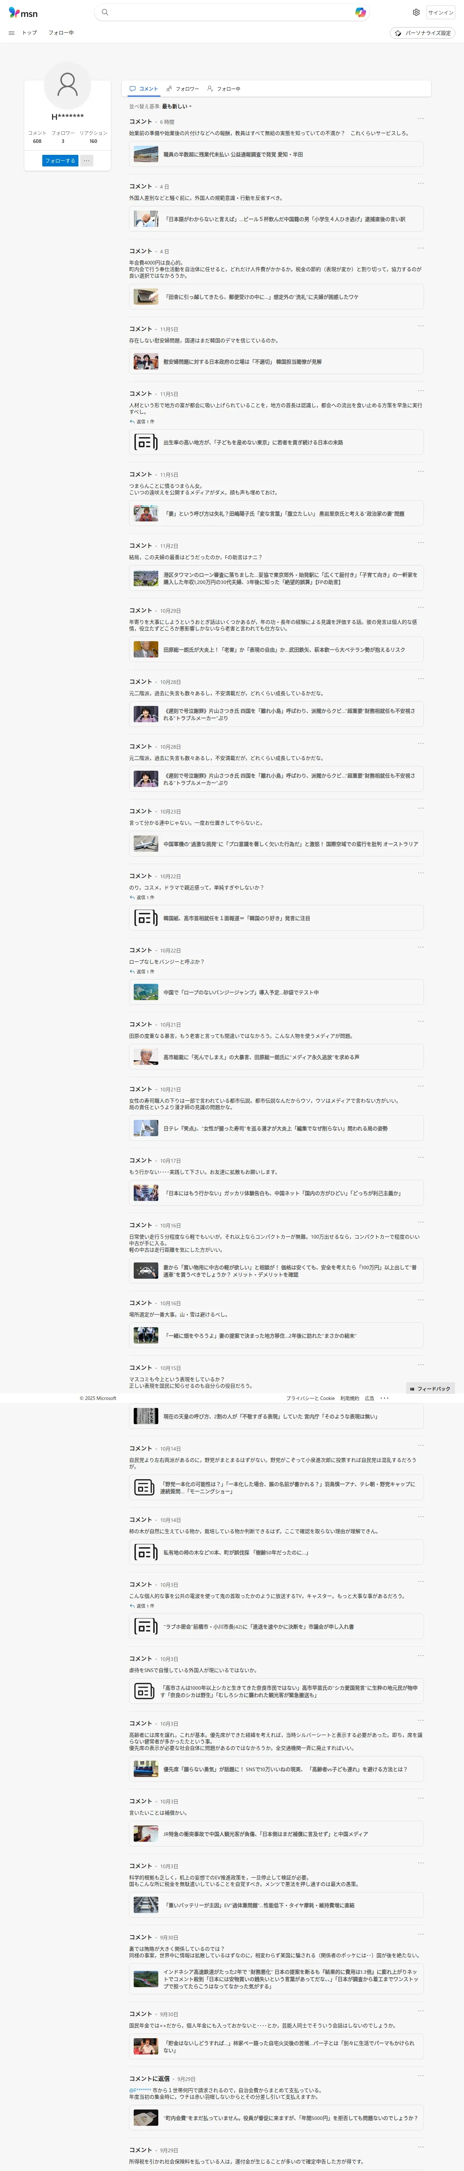Go to トップ in navigation bar

pos(30,33)
